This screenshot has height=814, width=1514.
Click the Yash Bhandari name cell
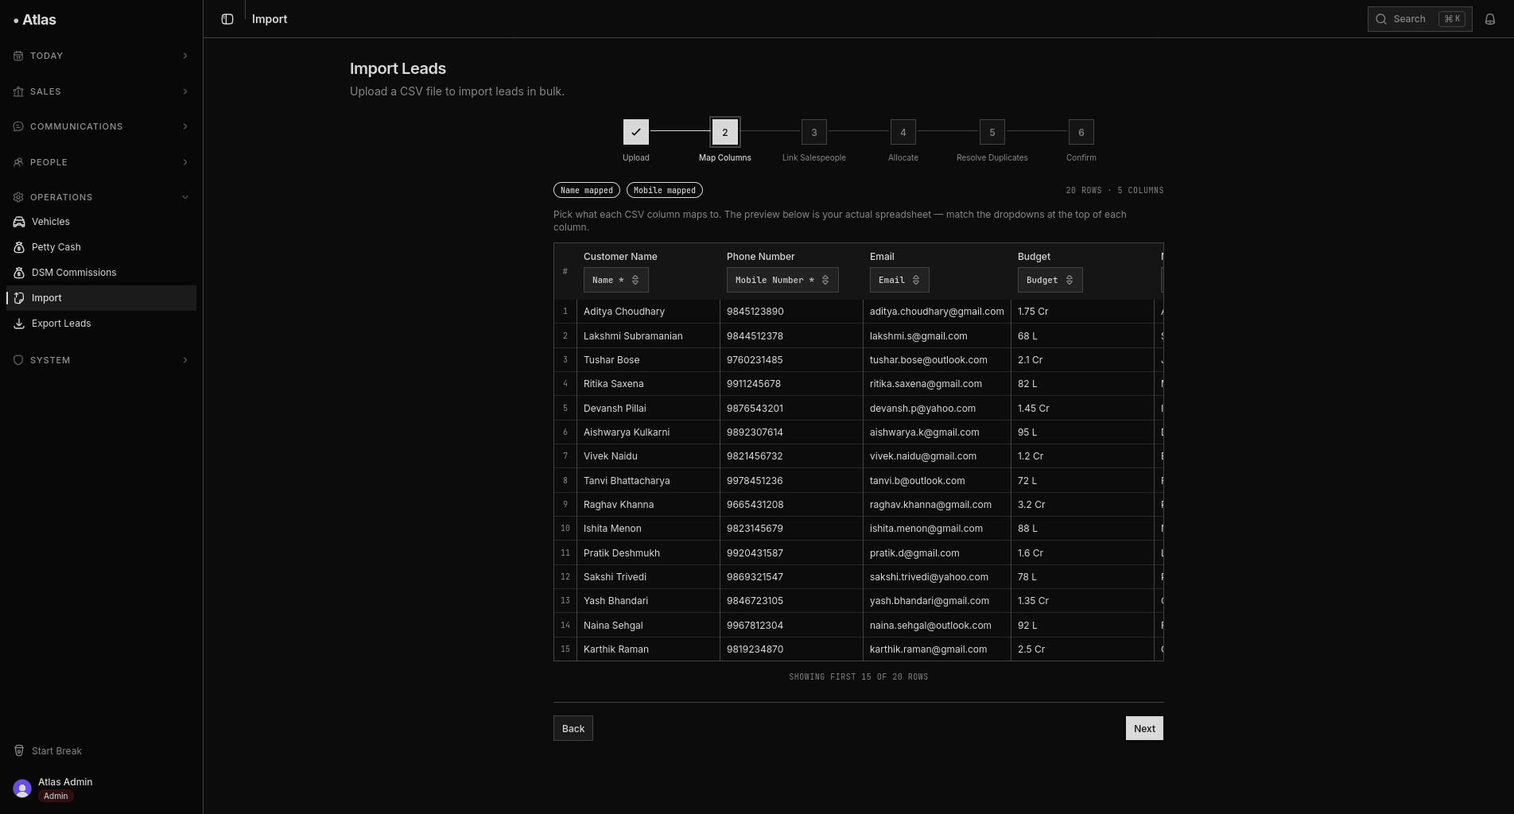648,601
